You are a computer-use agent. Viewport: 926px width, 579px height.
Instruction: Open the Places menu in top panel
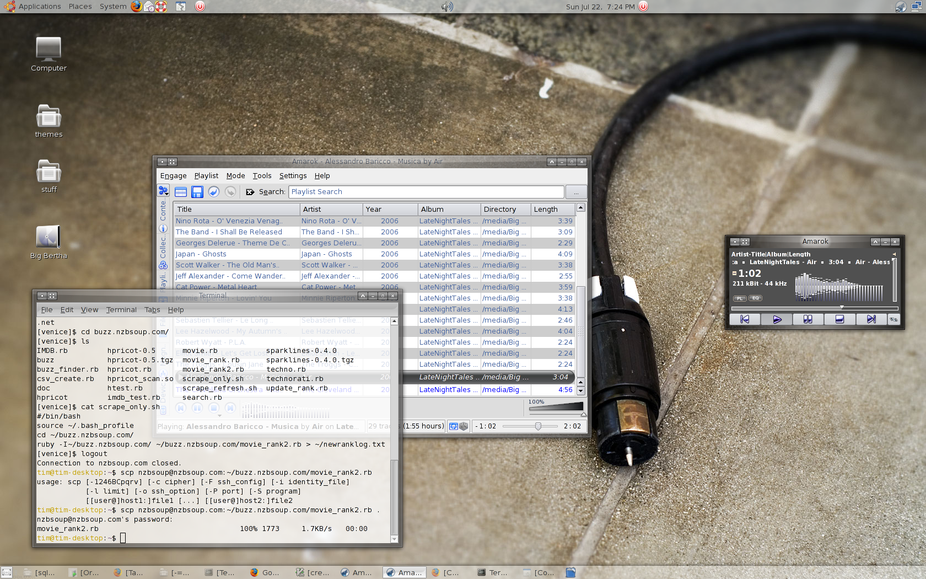pos(80,7)
